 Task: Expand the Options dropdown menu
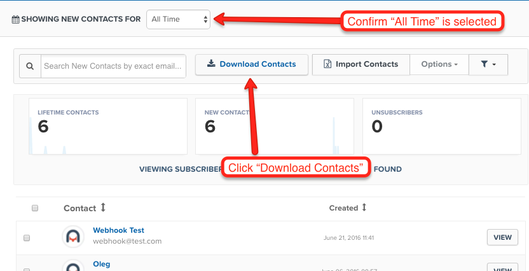coord(439,64)
